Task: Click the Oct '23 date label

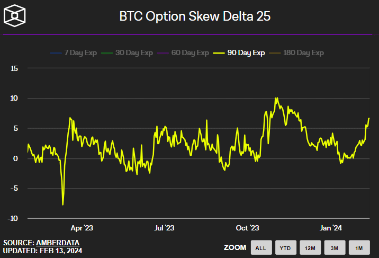Action: [247, 228]
